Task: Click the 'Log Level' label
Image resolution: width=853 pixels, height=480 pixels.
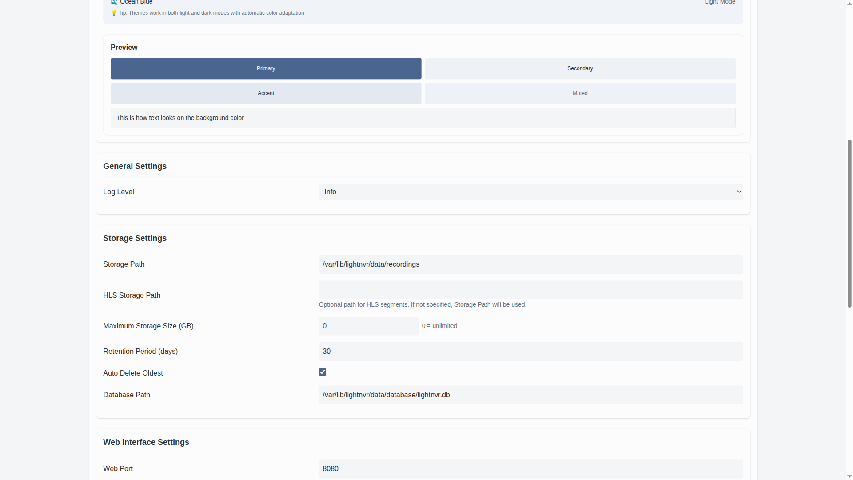Action: (x=119, y=192)
